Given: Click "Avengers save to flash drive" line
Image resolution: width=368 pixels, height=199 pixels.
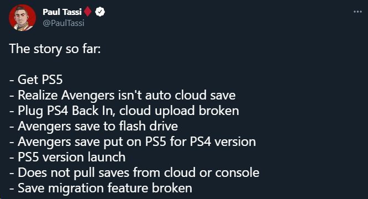Looking at the screenshot, I should pyautogui.click(x=93, y=126).
